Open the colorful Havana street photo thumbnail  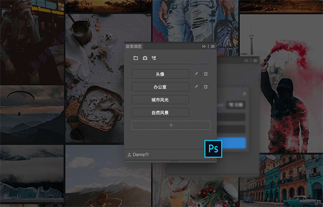(281, 181)
